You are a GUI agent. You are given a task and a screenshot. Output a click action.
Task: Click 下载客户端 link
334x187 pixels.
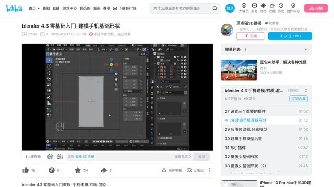click(125, 8)
